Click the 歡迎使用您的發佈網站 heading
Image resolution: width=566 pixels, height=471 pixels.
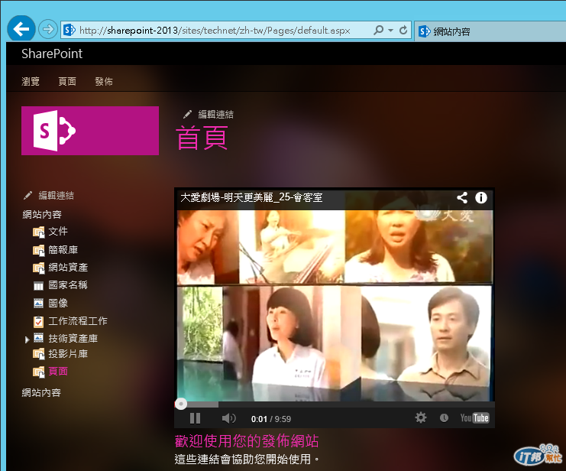[x=247, y=441]
